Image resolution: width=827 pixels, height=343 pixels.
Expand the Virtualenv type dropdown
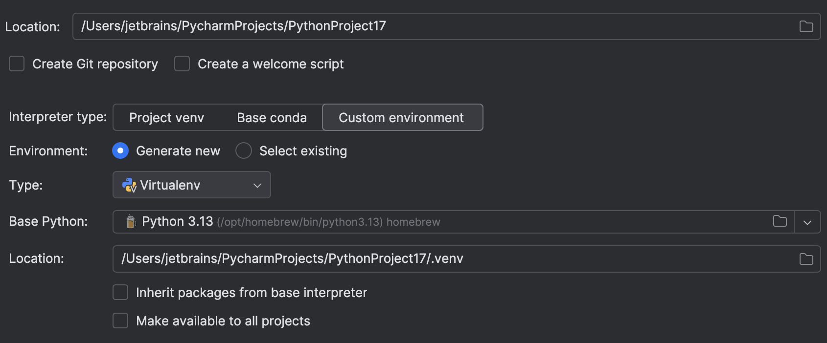[x=256, y=185]
